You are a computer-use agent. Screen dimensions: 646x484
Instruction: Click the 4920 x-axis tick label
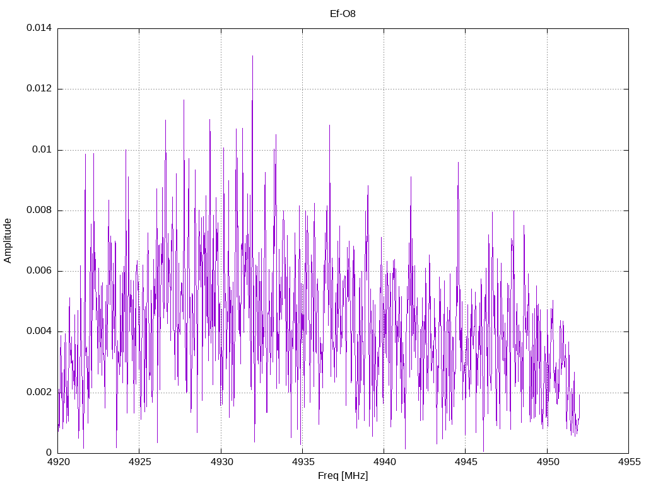58,462
